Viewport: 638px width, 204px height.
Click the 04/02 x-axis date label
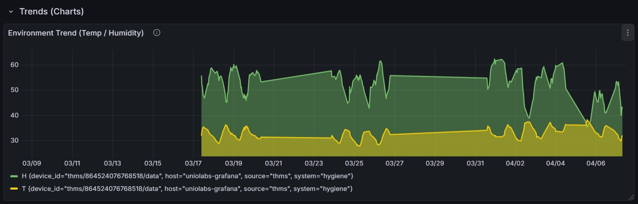pyautogui.click(x=515, y=163)
